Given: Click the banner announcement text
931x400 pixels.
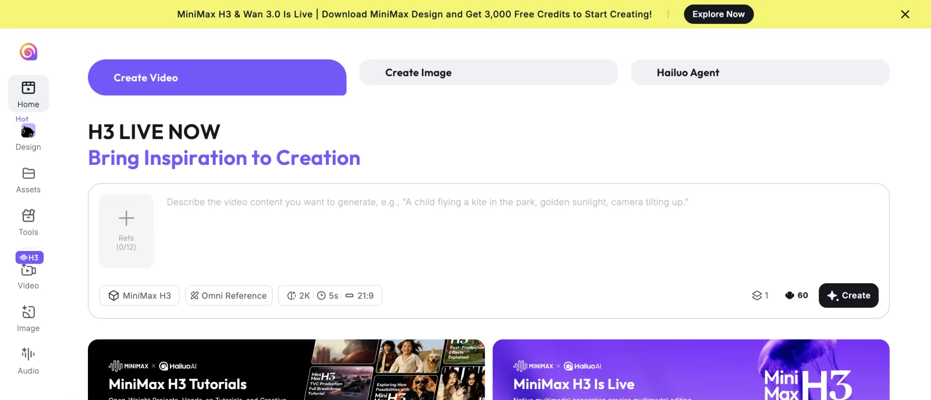Looking at the screenshot, I should [414, 14].
